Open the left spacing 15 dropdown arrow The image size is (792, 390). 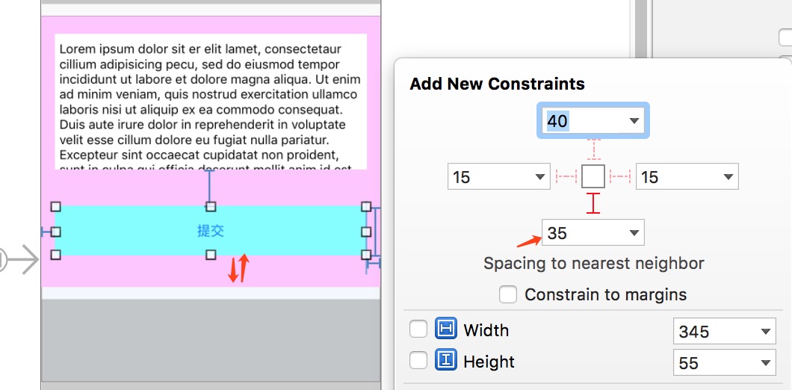click(540, 177)
